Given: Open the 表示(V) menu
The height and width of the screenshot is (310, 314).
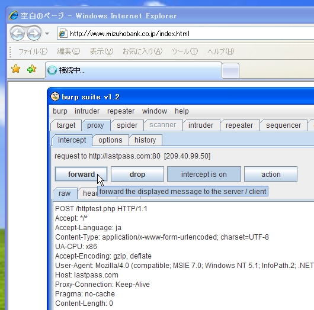Looking at the screenshot, I should [101, 51].
